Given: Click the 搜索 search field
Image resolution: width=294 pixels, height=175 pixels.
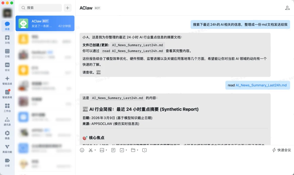Looking at the screenshot, I should click(40, 8).
